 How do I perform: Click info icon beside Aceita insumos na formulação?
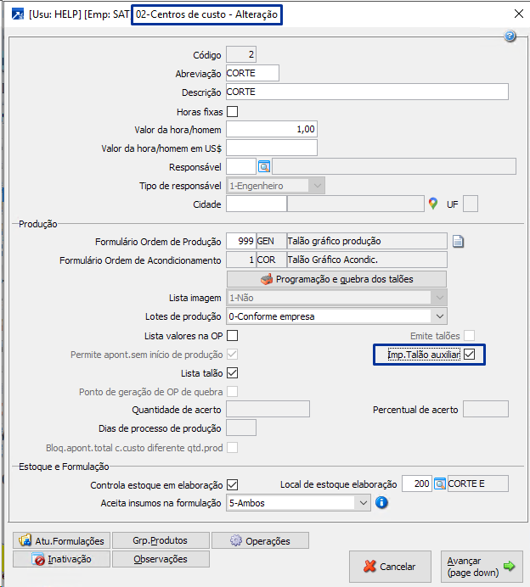pyautogui.click(x=381, y=502)
